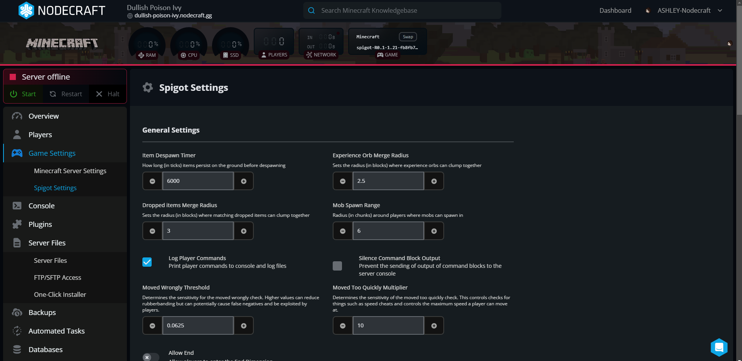Click the Item Despawn Timer input field
This screenshot has height=361, width=742.
[198, 181]
